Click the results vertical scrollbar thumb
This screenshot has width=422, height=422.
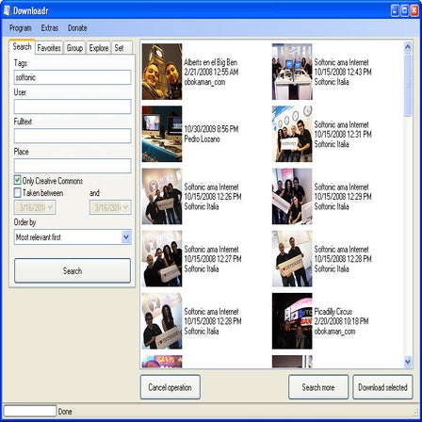(x=408, y=85)
